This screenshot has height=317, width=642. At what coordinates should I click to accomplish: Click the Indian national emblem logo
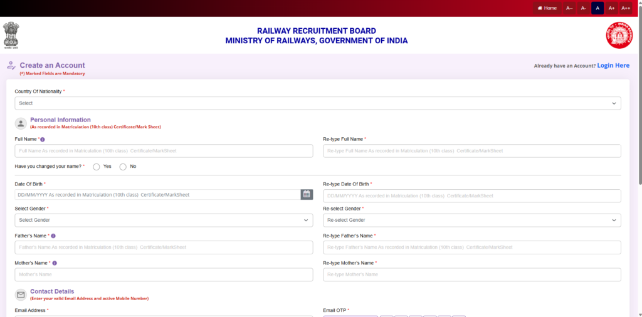(x=11, y=36)
